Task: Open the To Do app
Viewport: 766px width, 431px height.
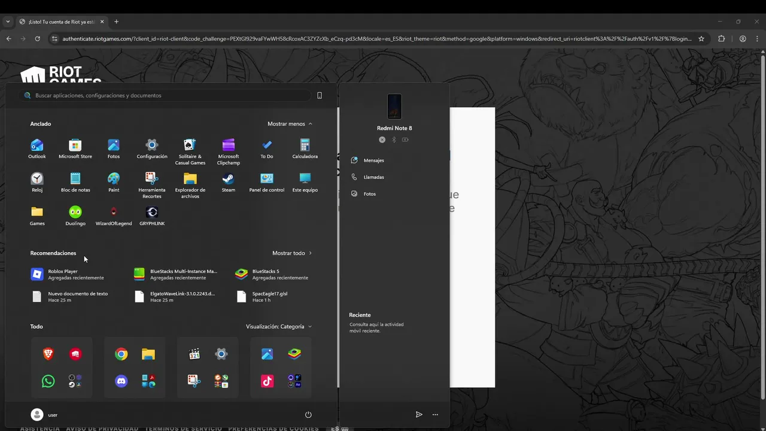Action: (x=267, y=149)
